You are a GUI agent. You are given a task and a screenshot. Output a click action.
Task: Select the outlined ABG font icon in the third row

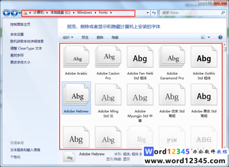pos(204,137)
